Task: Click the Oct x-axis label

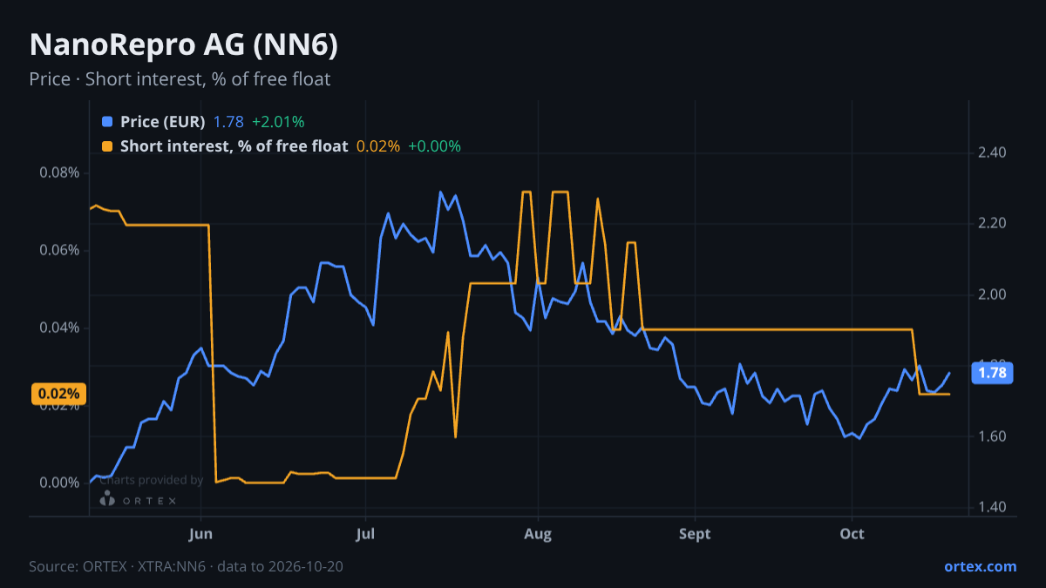Action: point(852,534)
